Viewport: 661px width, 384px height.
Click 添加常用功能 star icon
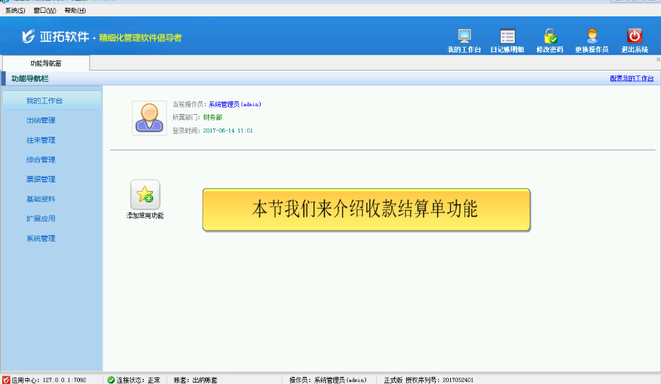tap(145, 194)
